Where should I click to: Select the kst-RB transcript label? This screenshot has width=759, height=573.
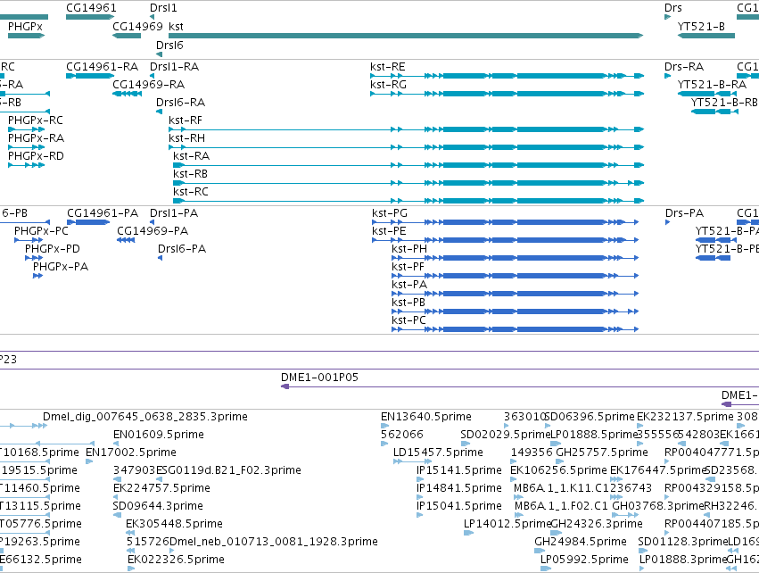click(x=190, y=174)
